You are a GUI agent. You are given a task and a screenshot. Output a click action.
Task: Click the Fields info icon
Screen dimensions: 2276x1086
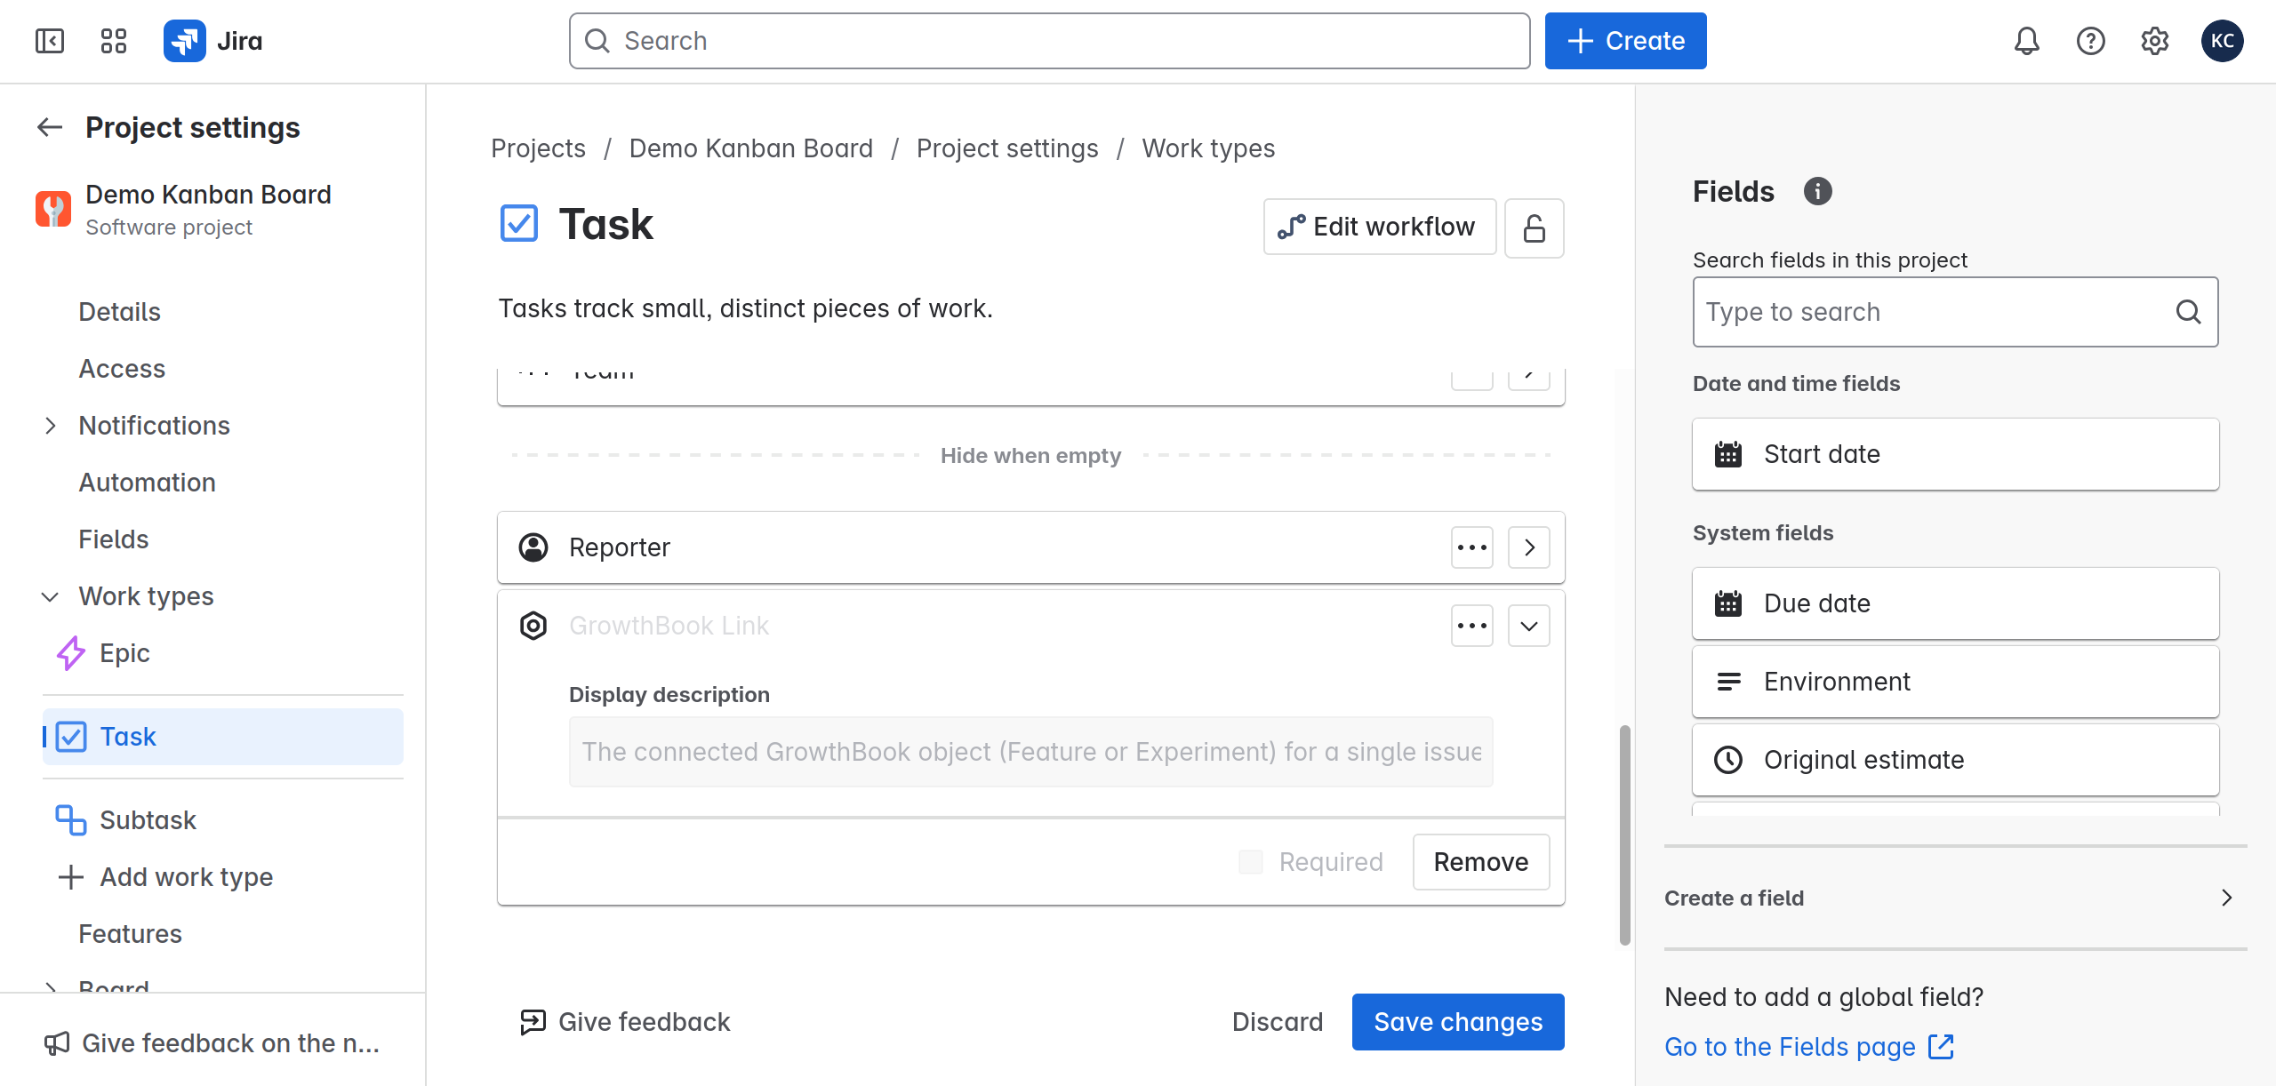1817,191
